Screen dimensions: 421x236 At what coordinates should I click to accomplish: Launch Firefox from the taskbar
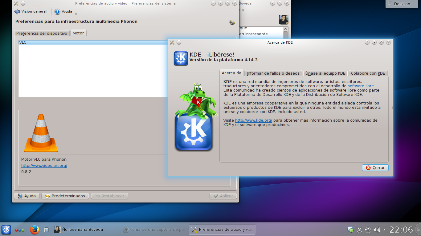(35, 230)
